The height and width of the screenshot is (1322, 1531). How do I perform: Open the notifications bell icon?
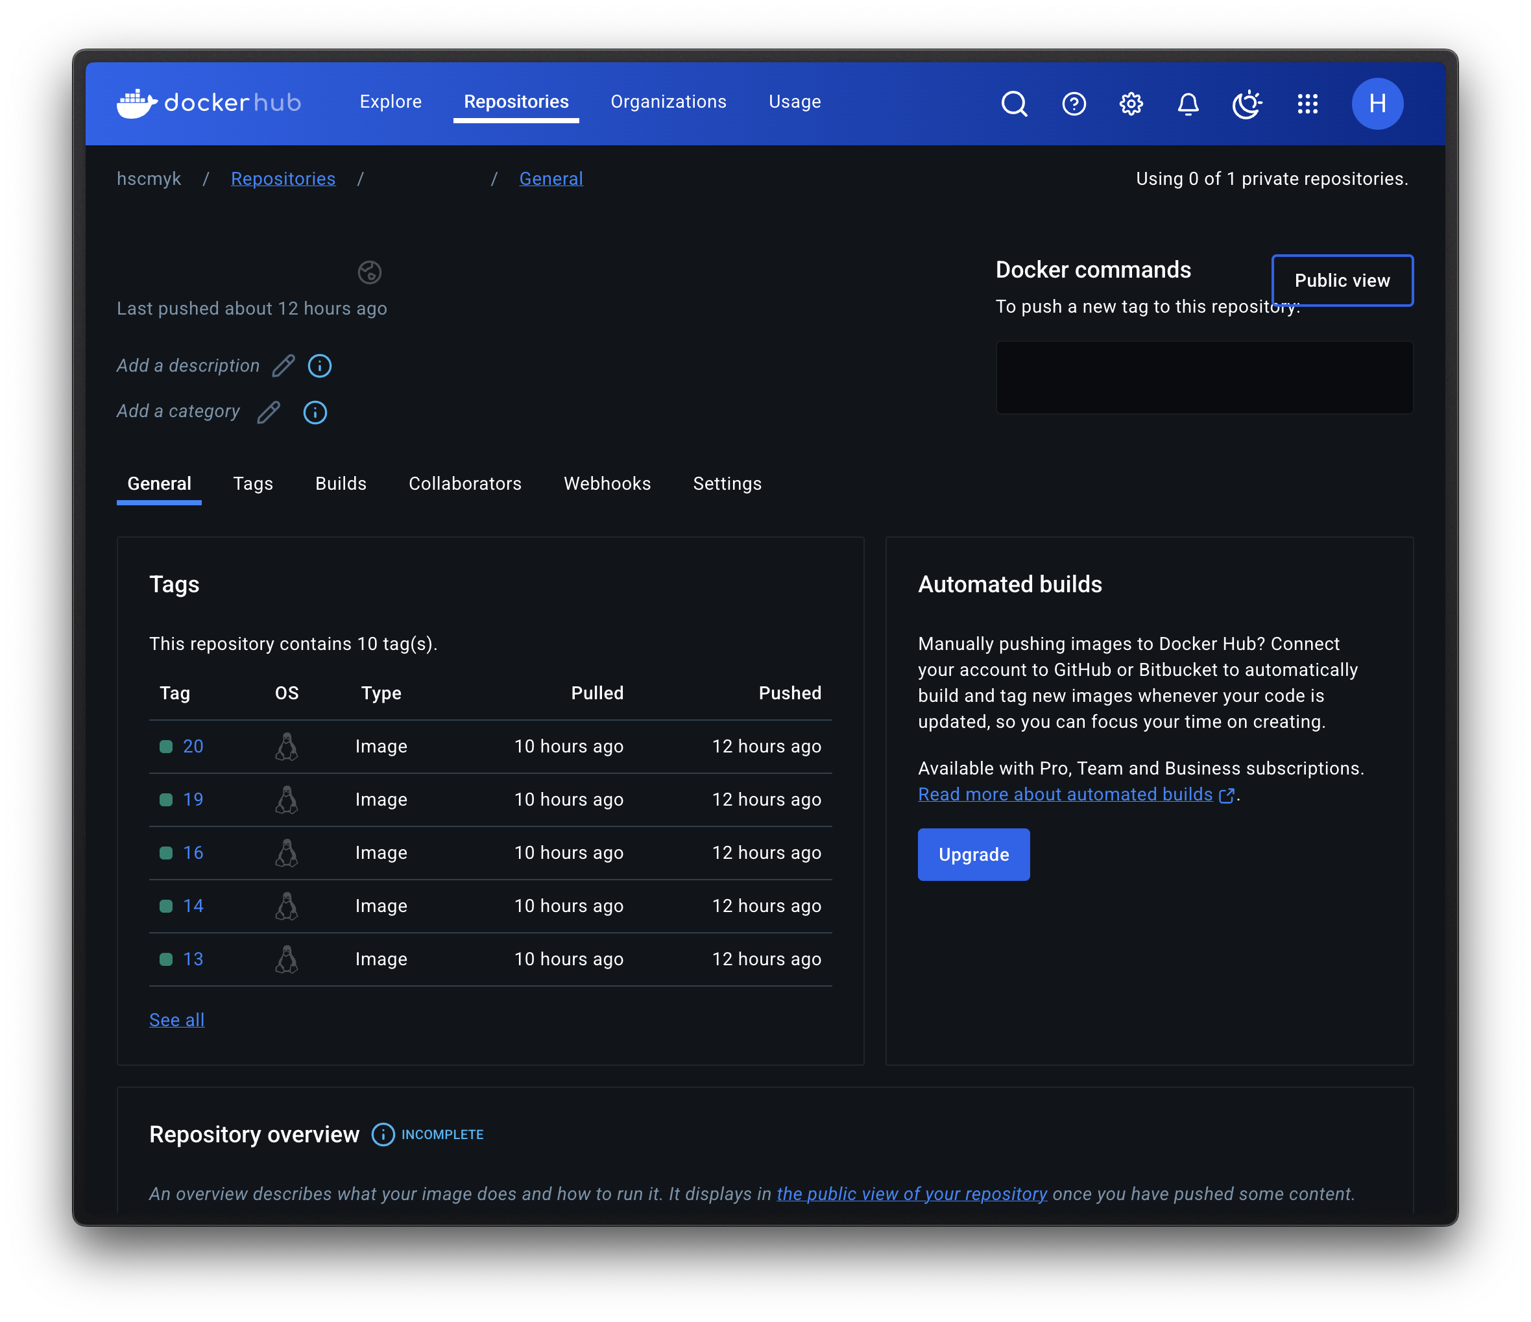click(1187, 103)
